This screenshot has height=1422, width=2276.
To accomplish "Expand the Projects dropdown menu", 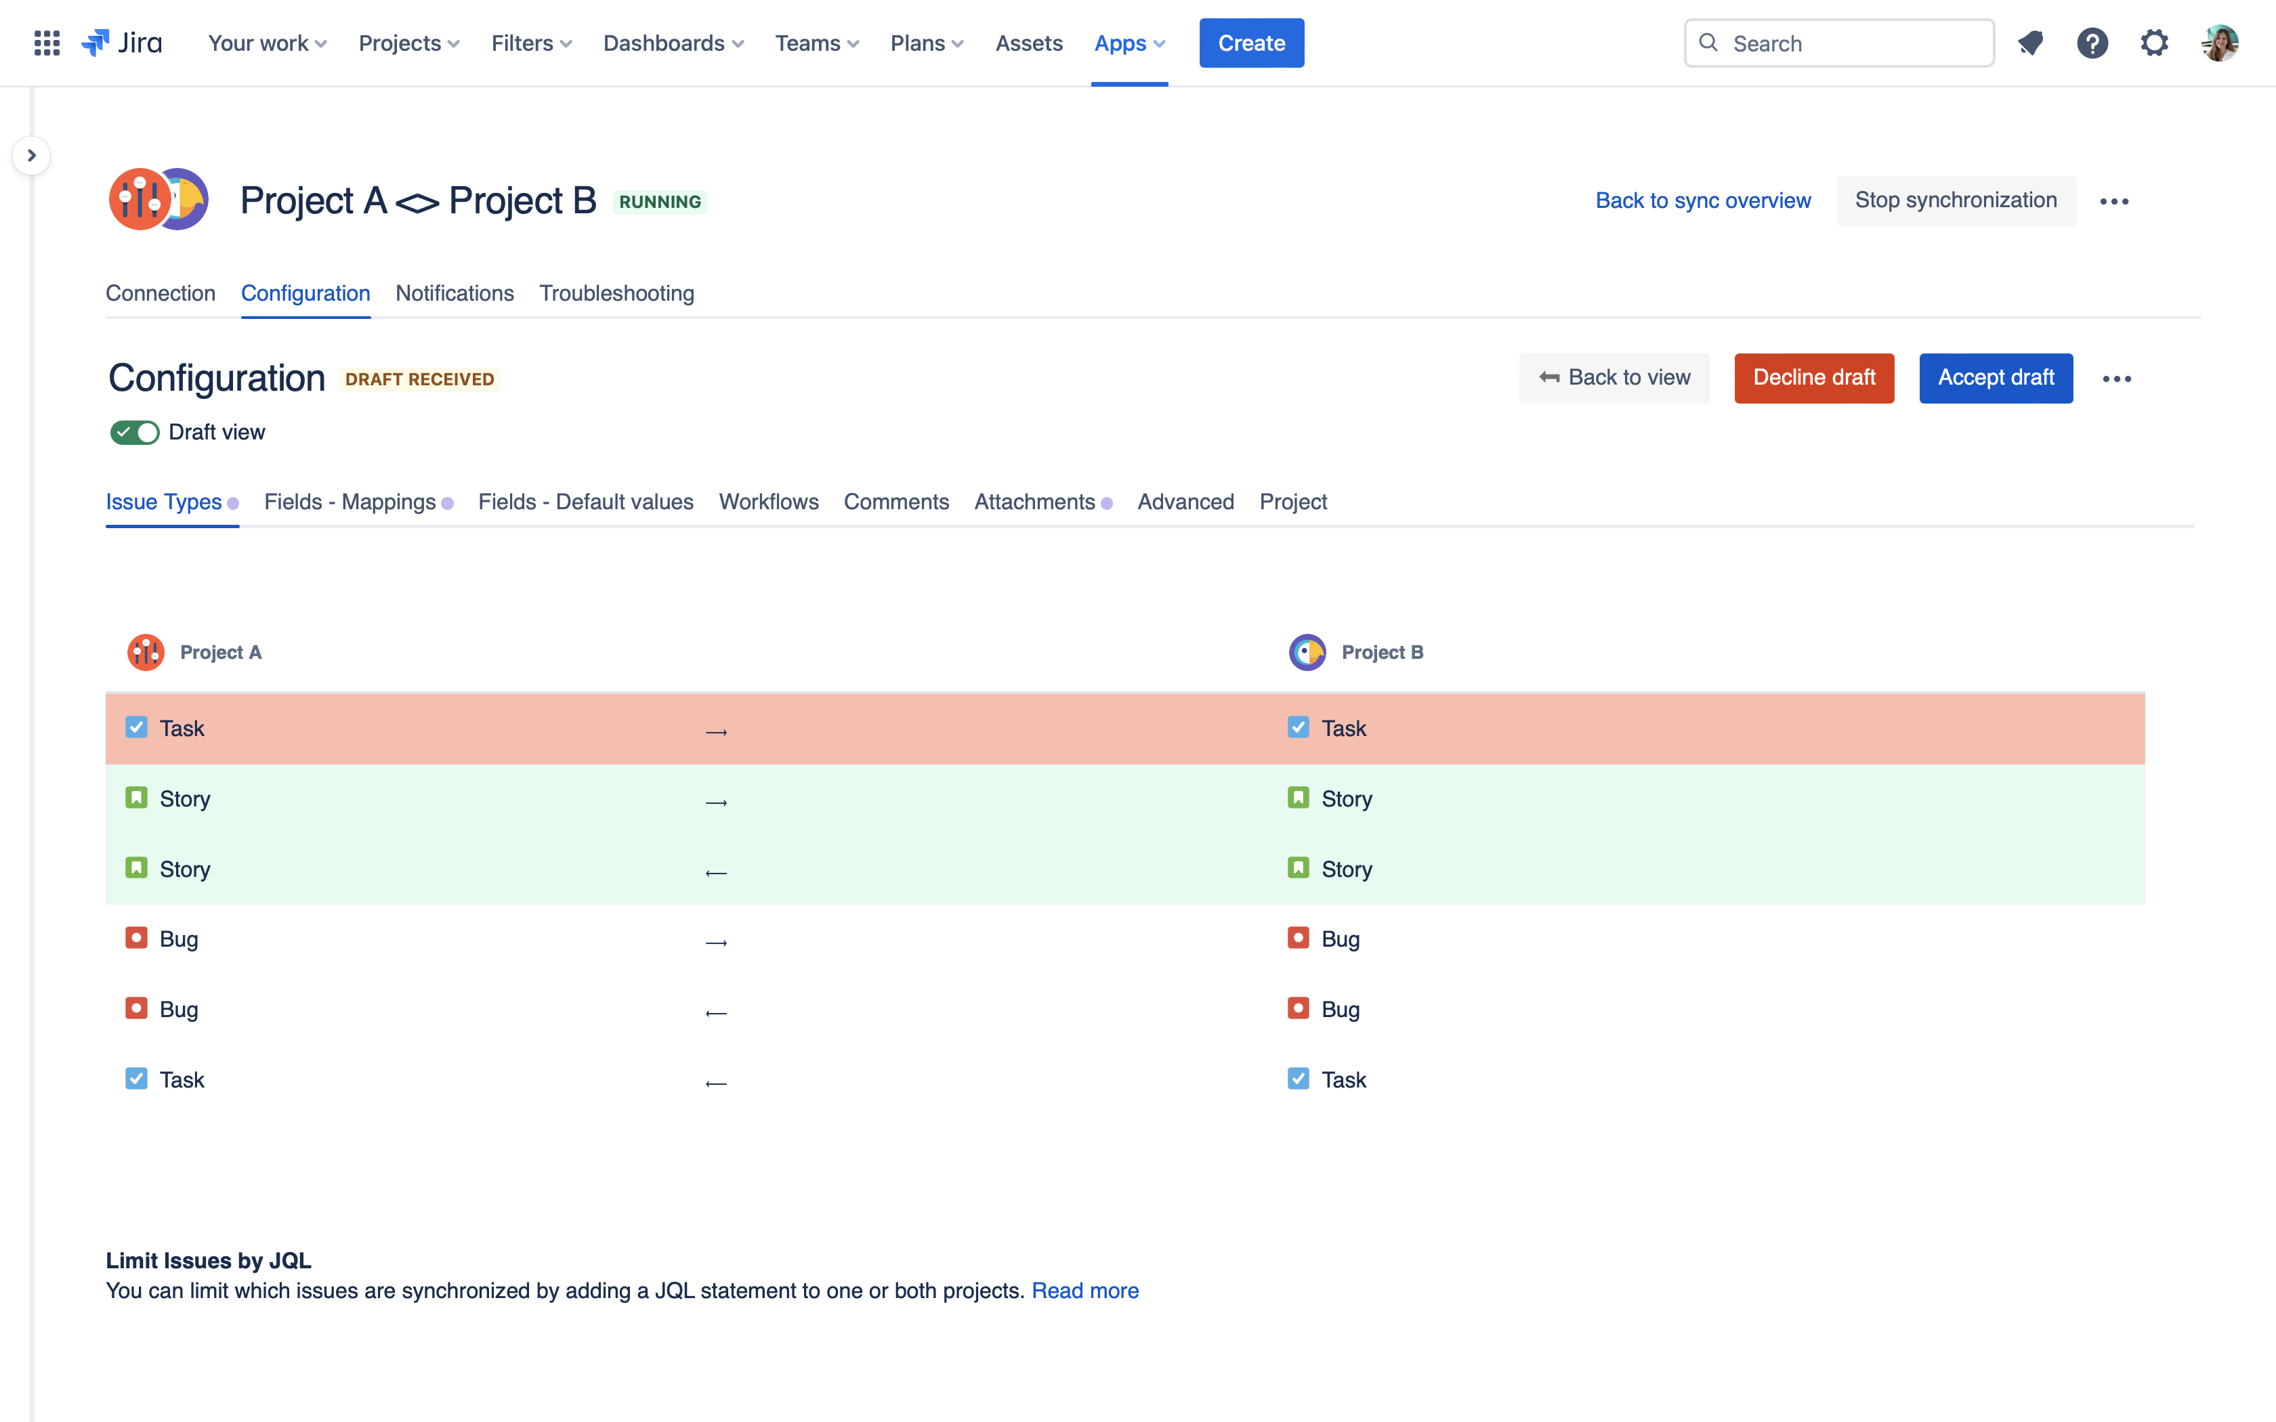I will (409, 43).
